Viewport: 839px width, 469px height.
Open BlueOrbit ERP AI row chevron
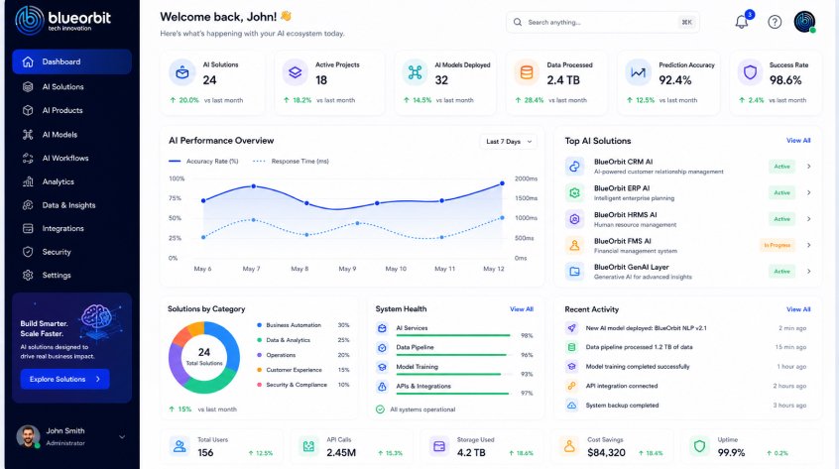pyautogui.click(x=808, y=192)
